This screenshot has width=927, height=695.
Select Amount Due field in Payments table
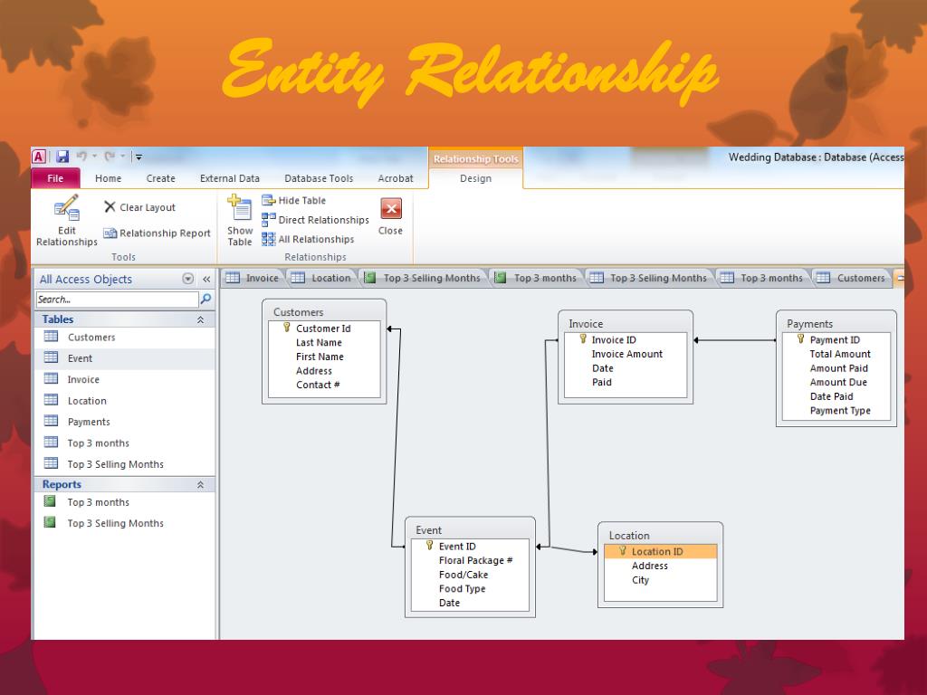click(x=837, y=383)
